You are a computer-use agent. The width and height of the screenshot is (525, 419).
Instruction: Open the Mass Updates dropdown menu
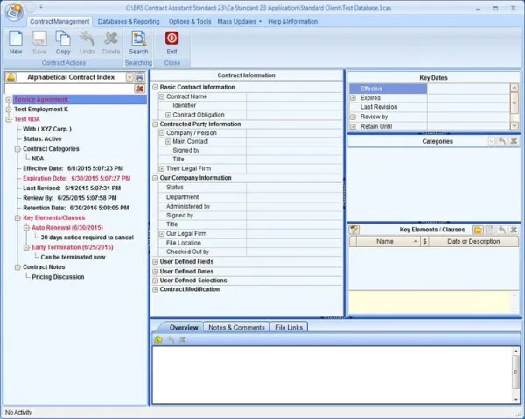(x=240, y=21)
